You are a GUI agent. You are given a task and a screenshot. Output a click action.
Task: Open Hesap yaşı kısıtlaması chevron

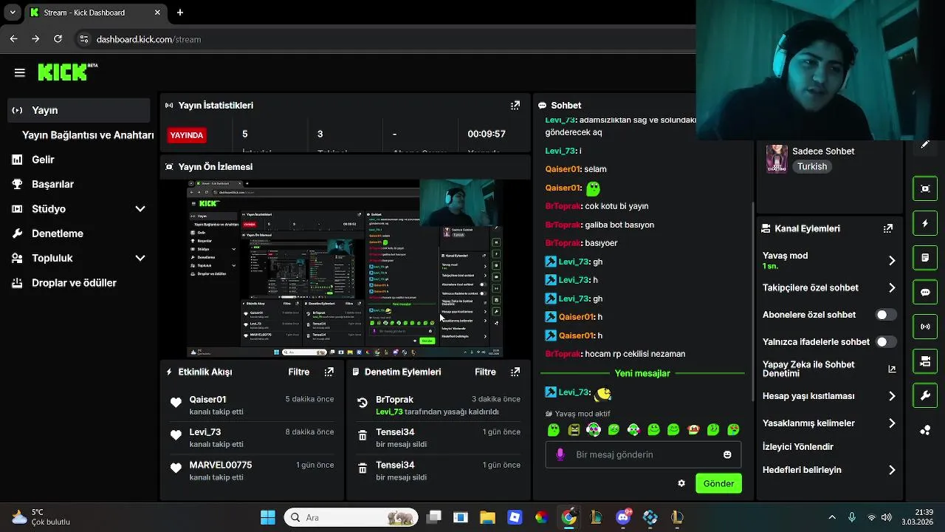(892, 396)
